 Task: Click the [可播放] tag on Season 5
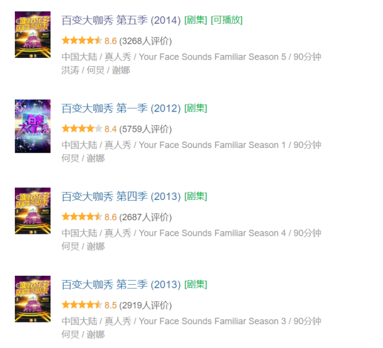pyautogui.click(x=226, y=20)
